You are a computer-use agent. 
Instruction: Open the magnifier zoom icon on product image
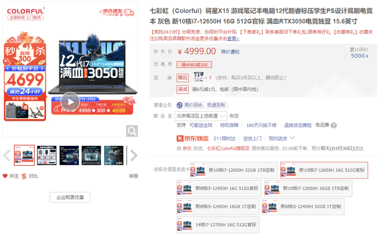click(132, 131)
